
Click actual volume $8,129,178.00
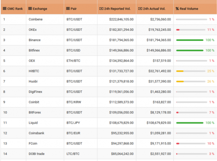161,113
